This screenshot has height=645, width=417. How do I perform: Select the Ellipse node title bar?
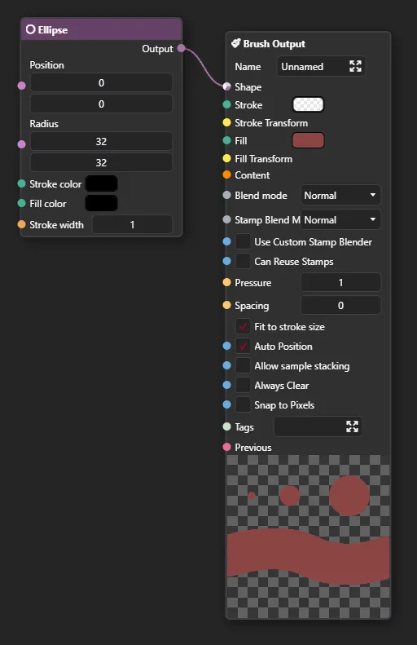pos(102,29)
